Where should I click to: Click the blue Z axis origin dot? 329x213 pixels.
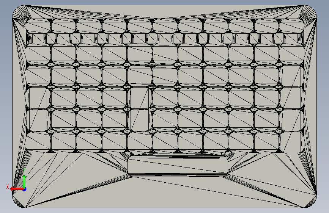(25, 189)
